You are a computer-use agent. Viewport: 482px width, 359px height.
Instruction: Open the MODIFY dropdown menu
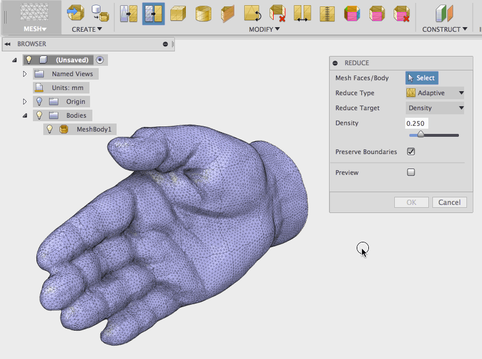tap(264, 29)
